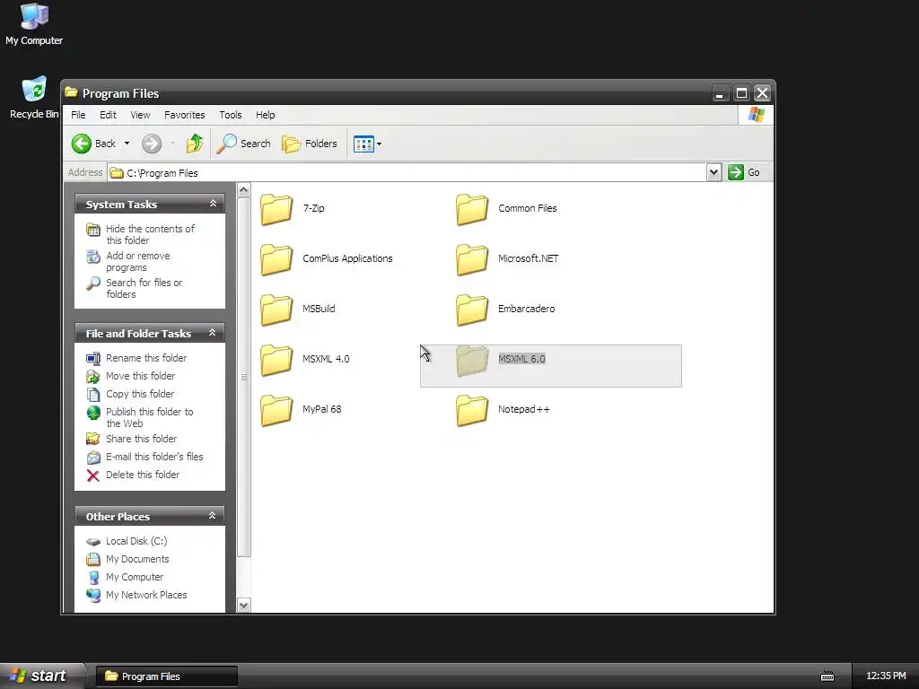Select the ComPlus Applications folder icon

click(276, 259)
